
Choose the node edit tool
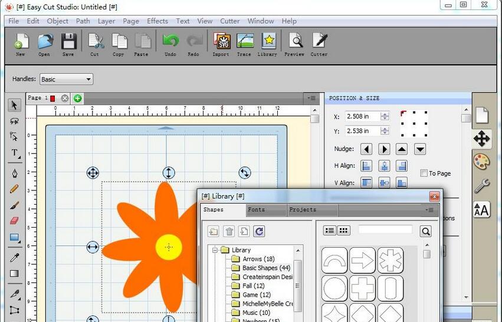pyautogui.click(x=14, y=136)
